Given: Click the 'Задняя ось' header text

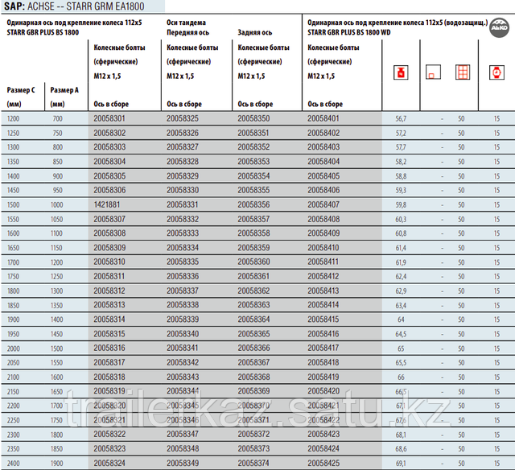Looking at the screenshot, I should pos(254,32).
